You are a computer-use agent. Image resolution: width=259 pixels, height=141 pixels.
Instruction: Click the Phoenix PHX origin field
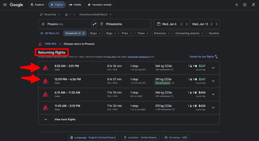click(66, 24)
